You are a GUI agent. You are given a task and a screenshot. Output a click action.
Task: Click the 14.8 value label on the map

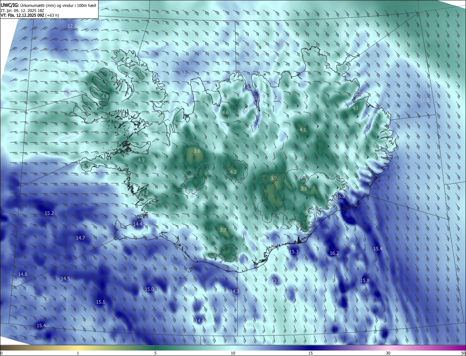23,274
